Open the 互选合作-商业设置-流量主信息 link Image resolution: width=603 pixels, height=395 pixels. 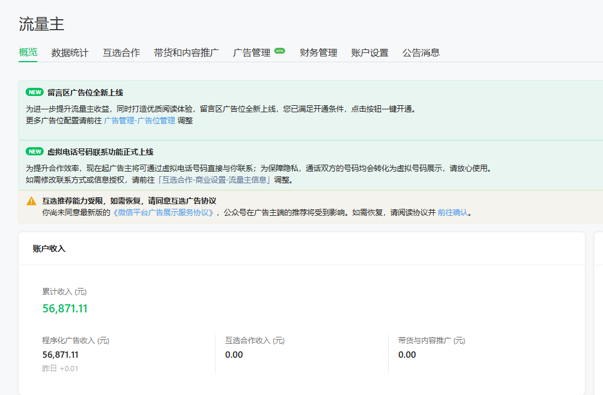pyautogui.click(x=214, y=180)
